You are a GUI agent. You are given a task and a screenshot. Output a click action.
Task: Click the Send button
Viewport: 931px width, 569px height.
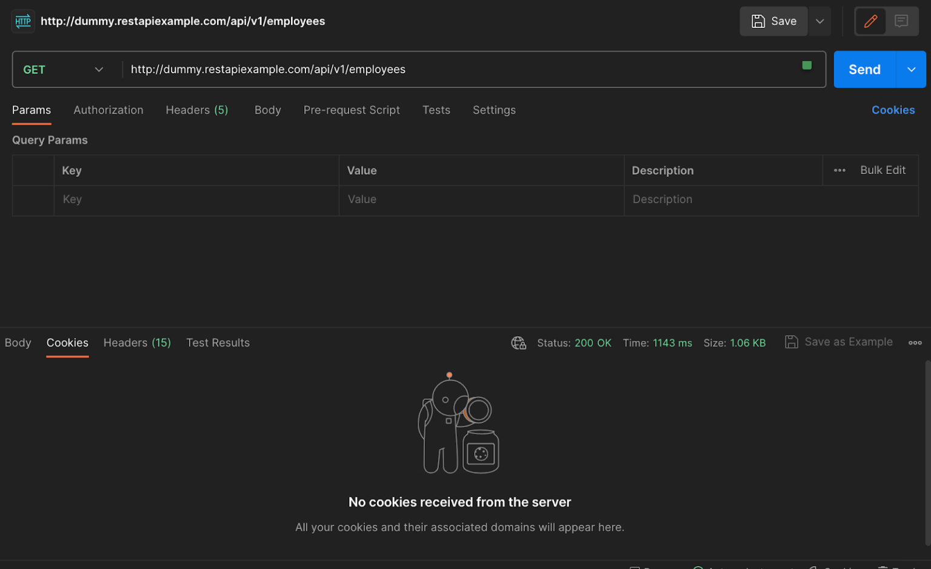click(x=864, y=69)
